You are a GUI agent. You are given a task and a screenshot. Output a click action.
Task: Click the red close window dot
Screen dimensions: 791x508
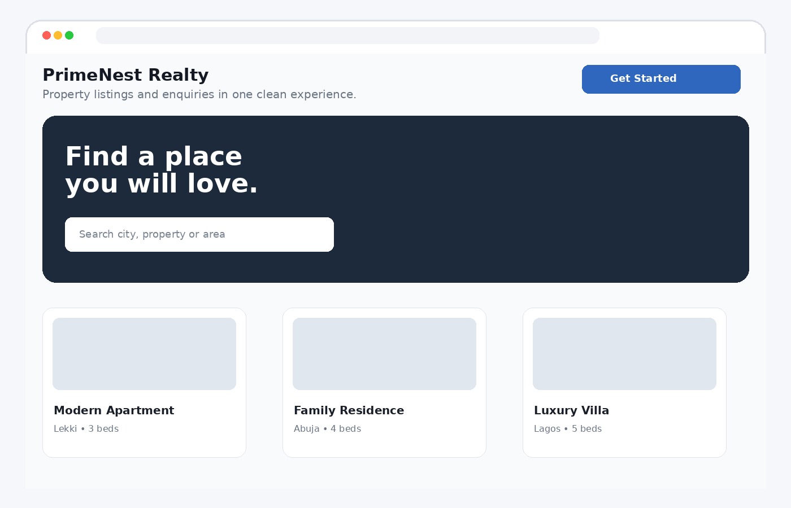47,36
